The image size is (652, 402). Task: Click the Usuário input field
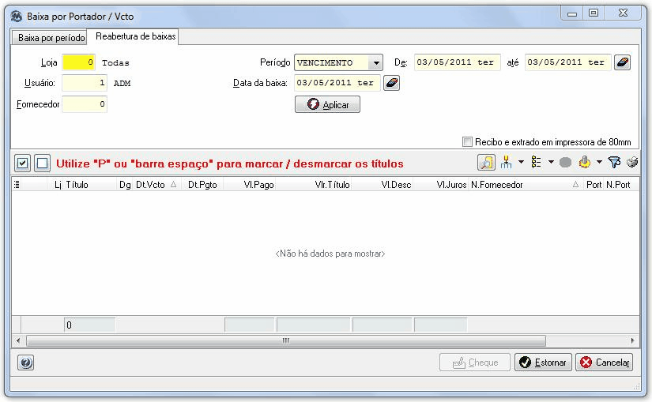(x=85, y=83)
